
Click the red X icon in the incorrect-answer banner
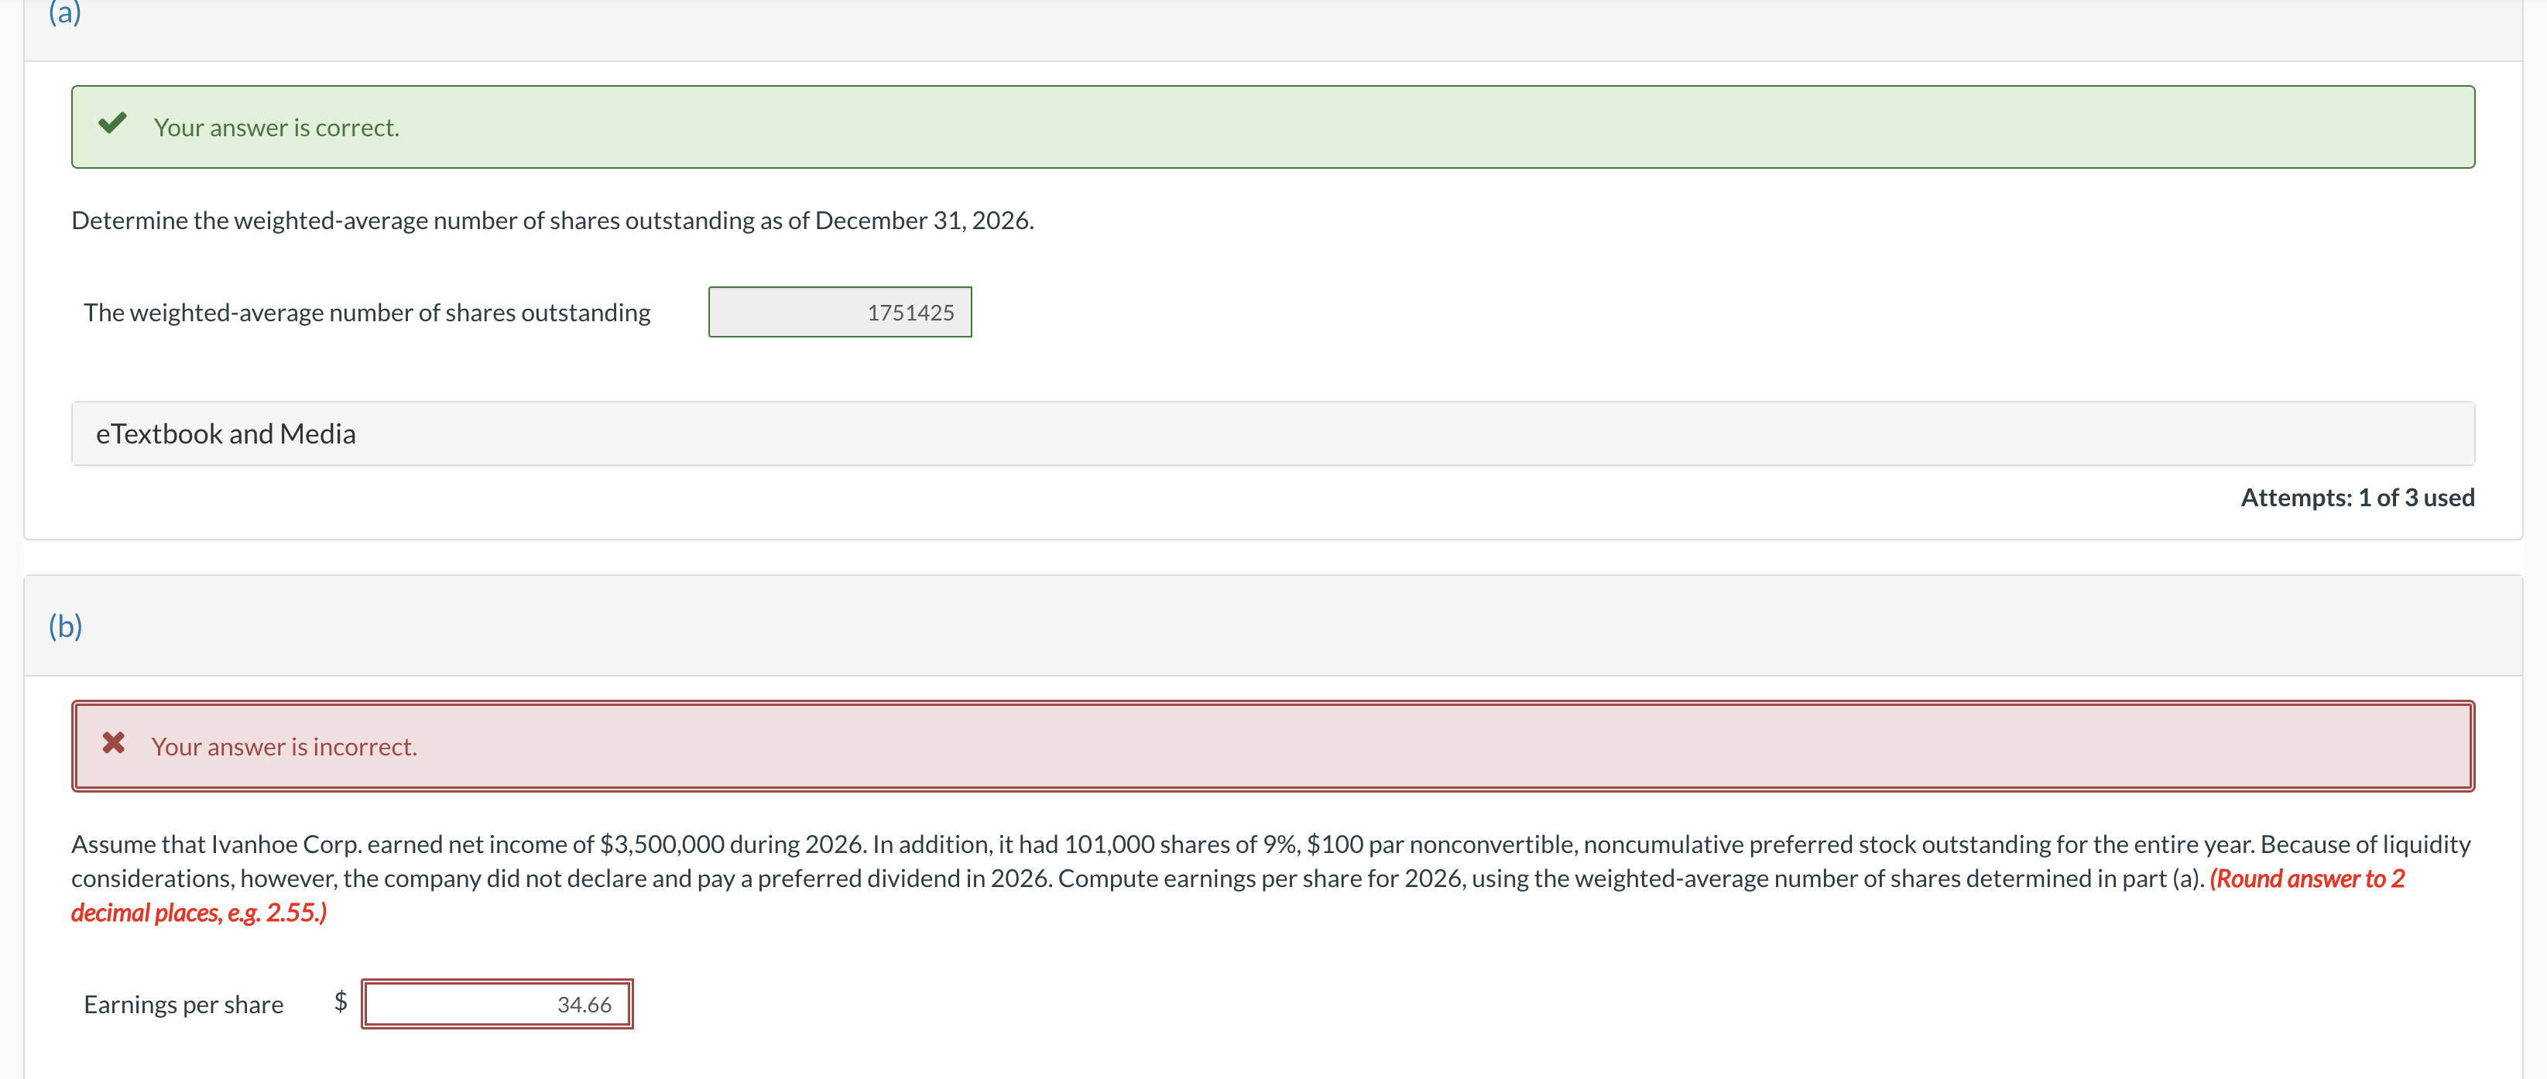pyautogui.click(x=113, y=745)
